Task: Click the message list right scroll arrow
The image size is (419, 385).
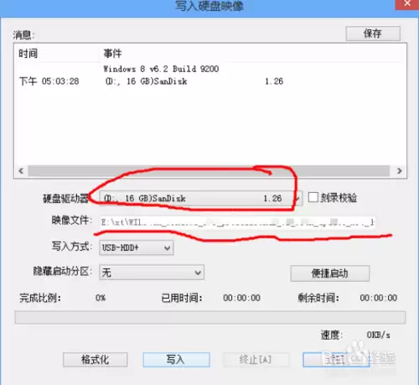Action: pyautogui.click(x=399, y=170)
